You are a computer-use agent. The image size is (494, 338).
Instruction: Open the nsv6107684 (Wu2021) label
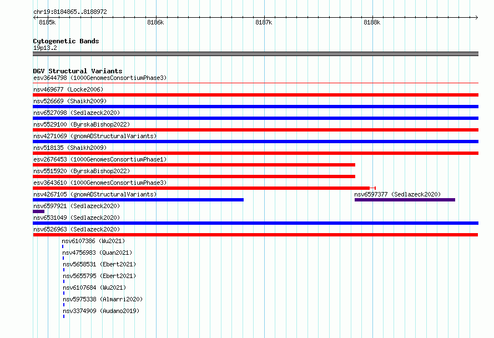(x=94, y=287)
